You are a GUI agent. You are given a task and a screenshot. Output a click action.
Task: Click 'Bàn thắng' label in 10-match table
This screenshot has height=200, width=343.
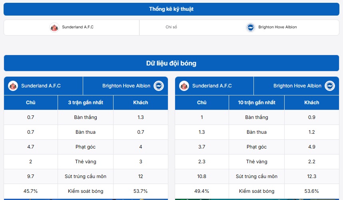tap(257, 117)
